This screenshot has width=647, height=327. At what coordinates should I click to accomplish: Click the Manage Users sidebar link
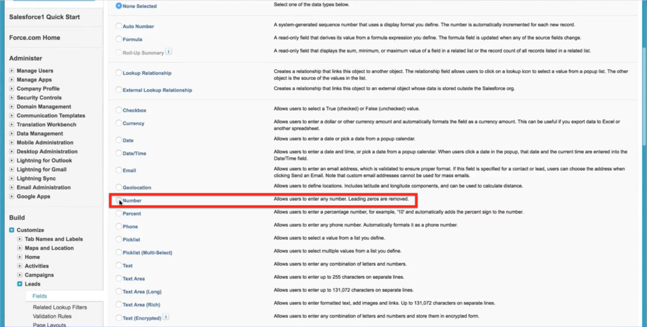pyautogui.click(x=35, y=70)
